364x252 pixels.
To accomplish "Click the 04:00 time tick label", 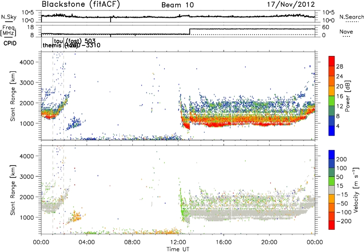I will pyautogui.click(x=86, y=242).
